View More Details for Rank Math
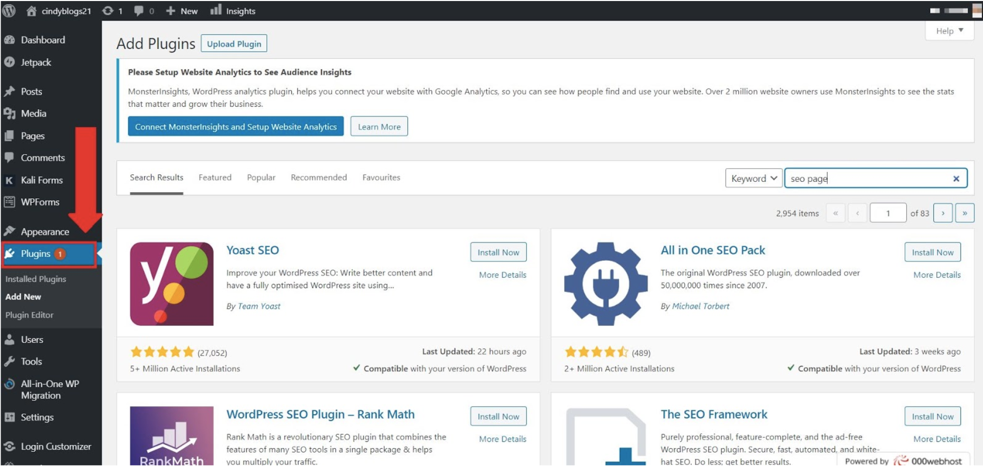 (502, 439)
